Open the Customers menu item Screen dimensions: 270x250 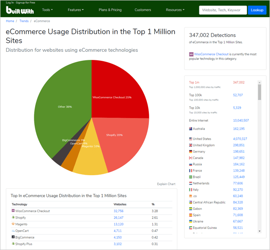click(143, 10)
